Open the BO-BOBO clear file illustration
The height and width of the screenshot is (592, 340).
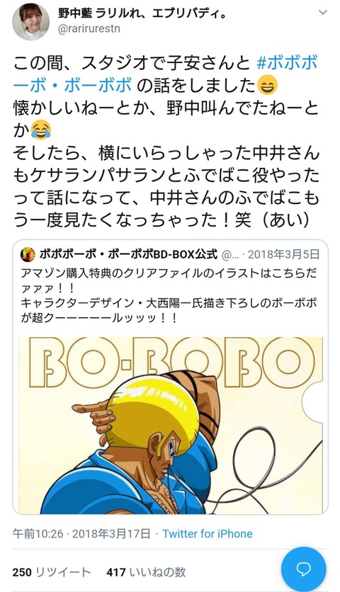[171, 425]
